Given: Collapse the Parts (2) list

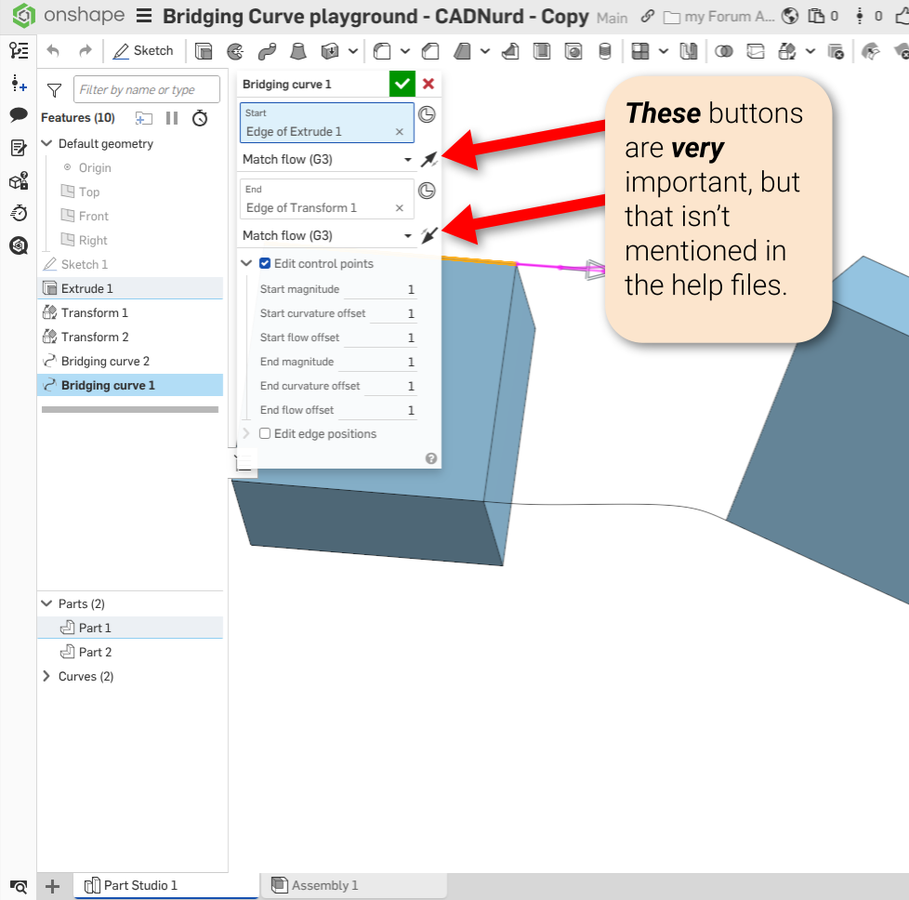Looking at the screenshot, I should point(47,603).
